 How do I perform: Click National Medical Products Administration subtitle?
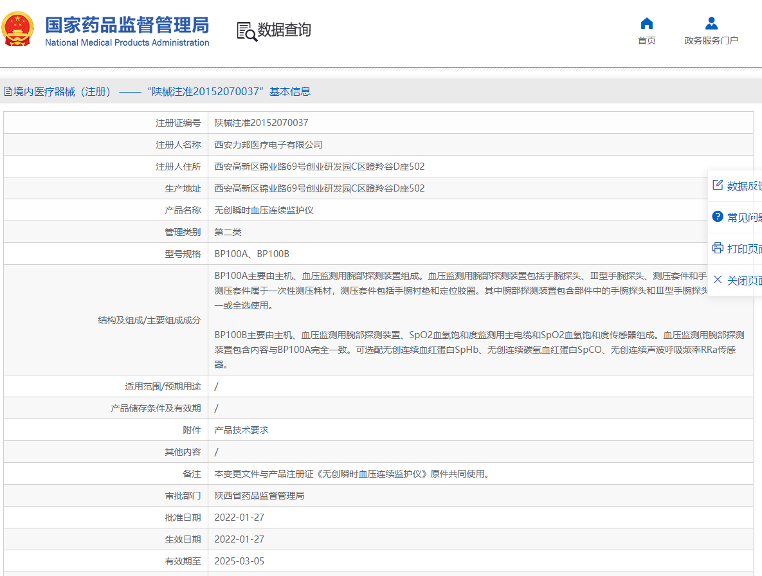(127, 42)
